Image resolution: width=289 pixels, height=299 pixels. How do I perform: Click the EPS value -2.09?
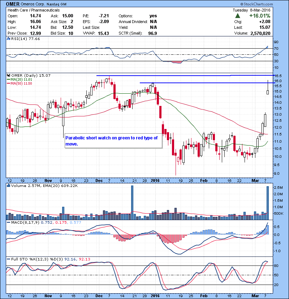point(104,22)
